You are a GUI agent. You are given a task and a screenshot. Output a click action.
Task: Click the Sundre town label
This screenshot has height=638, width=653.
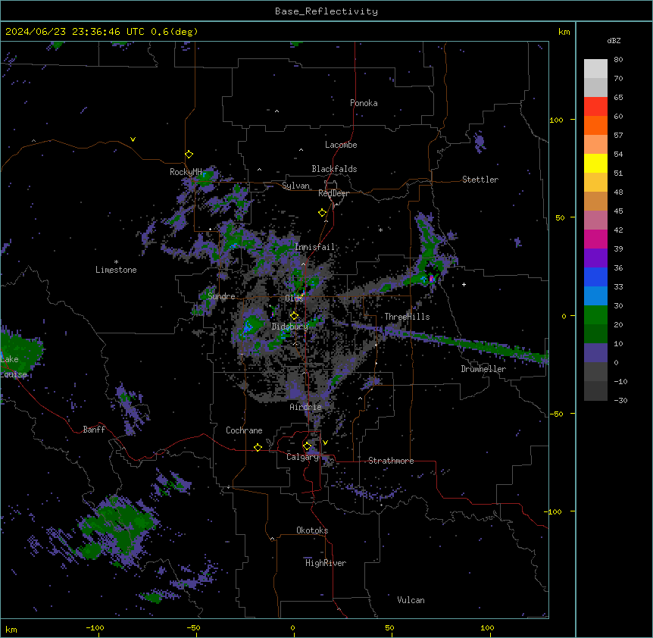[x=221, y=296]
